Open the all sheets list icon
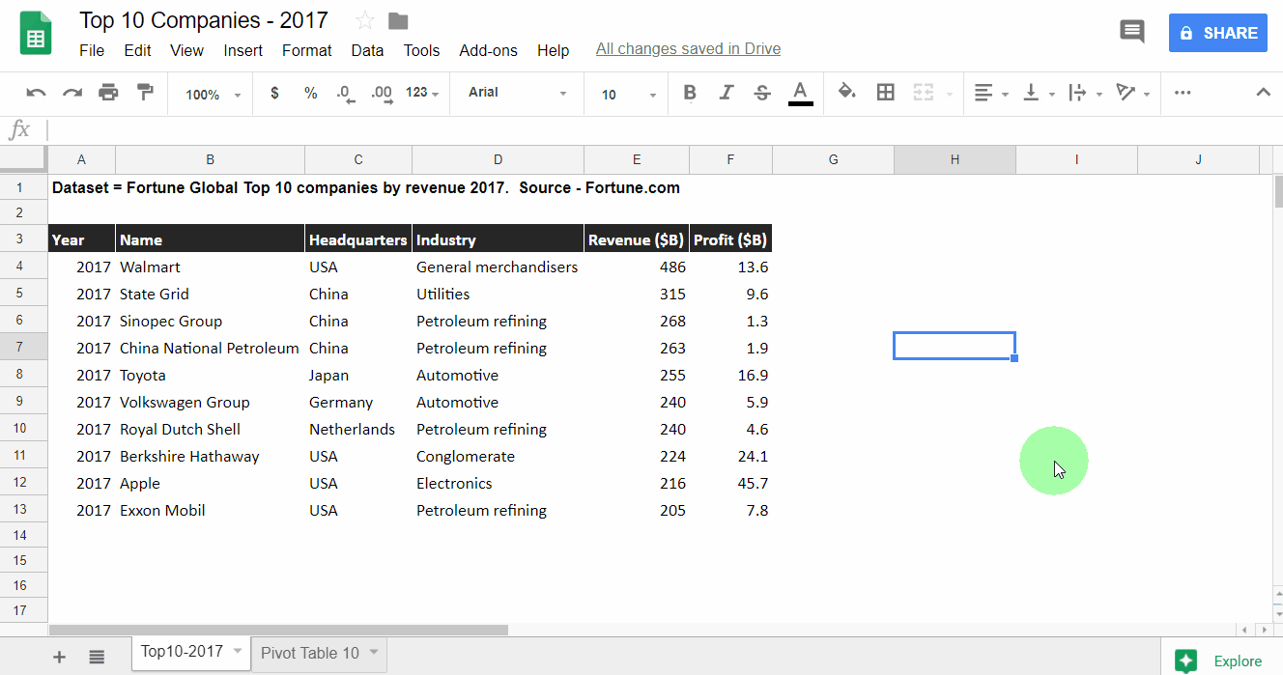The height and width of the screenshot is (675, 1283). (x=97, y=657)
